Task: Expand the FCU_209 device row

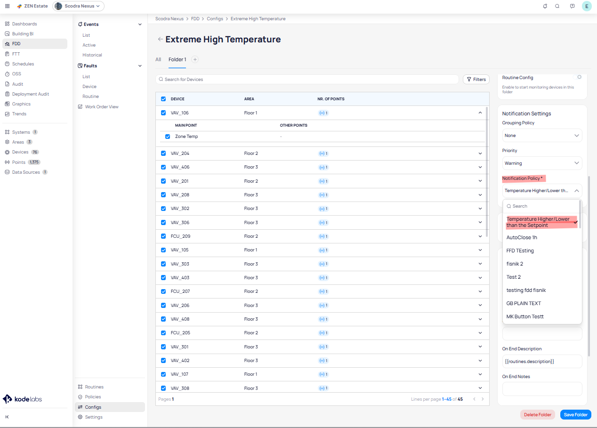Action: [480, 236]
